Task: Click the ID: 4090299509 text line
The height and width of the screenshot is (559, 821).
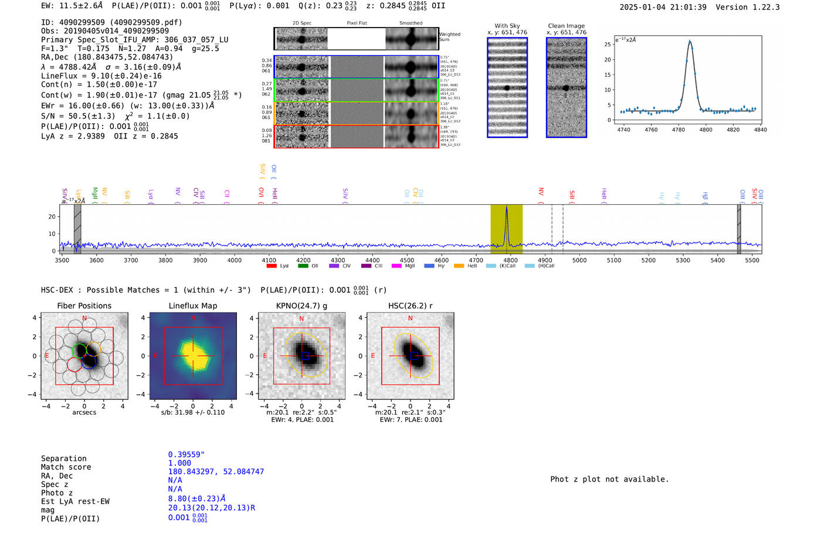Action: click(x=111, y=22)
